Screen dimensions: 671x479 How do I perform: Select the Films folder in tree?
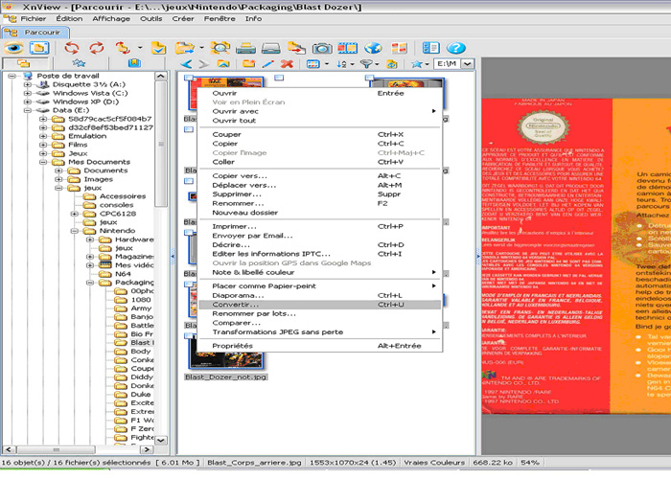tap(78, 145)
